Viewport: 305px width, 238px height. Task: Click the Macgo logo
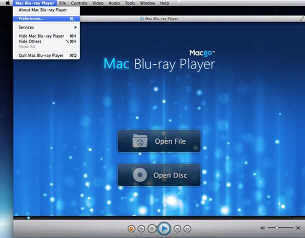202,53
